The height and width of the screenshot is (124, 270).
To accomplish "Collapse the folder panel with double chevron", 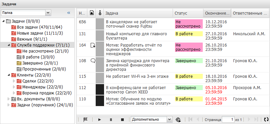I will click(69, 13).
